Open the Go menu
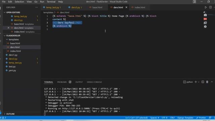 click(x=36, y=2)
